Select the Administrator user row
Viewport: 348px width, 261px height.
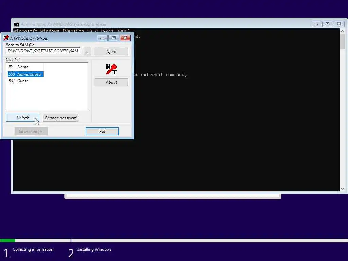pos(26,74)
